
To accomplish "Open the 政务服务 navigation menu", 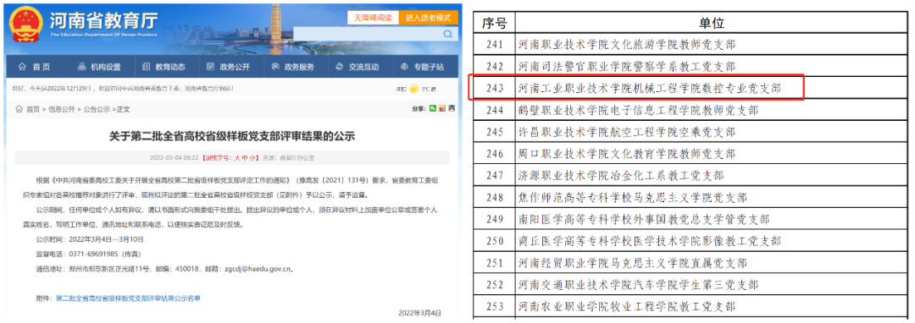I will pos(293,67).
